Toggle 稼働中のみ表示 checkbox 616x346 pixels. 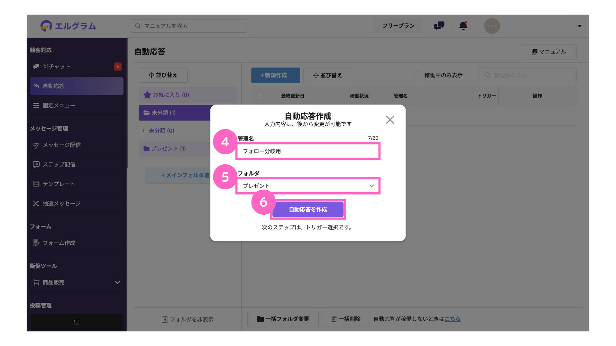point(417,75)
